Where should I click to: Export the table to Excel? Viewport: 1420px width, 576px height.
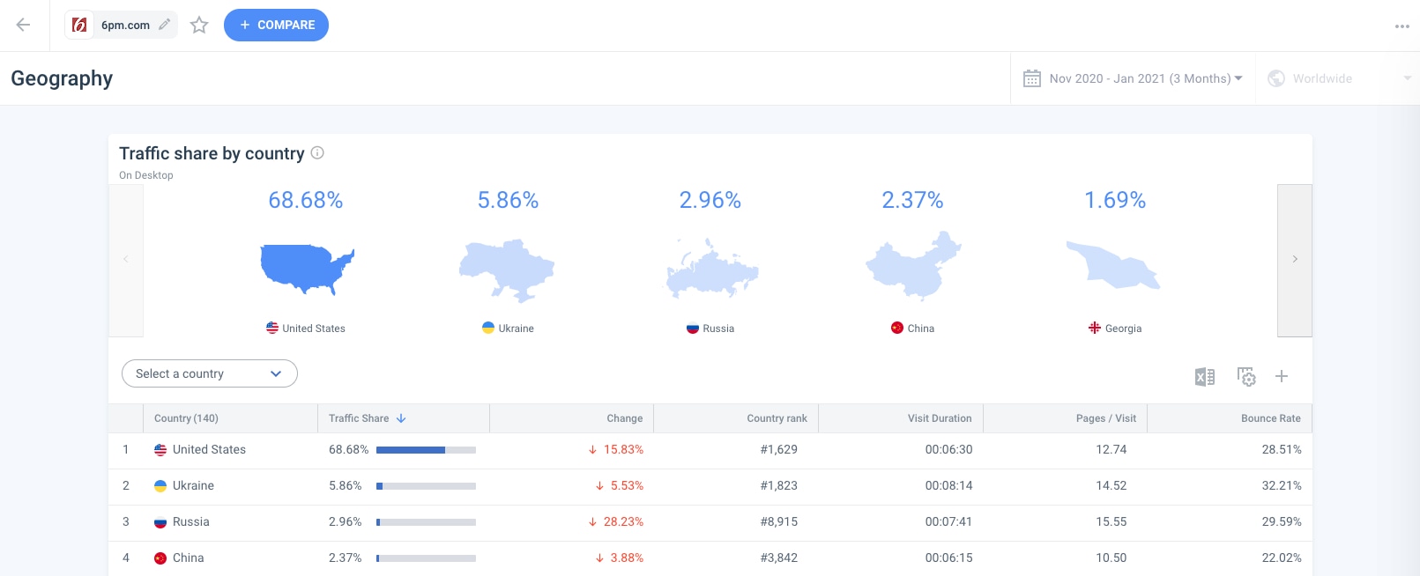coord(1204,377)
